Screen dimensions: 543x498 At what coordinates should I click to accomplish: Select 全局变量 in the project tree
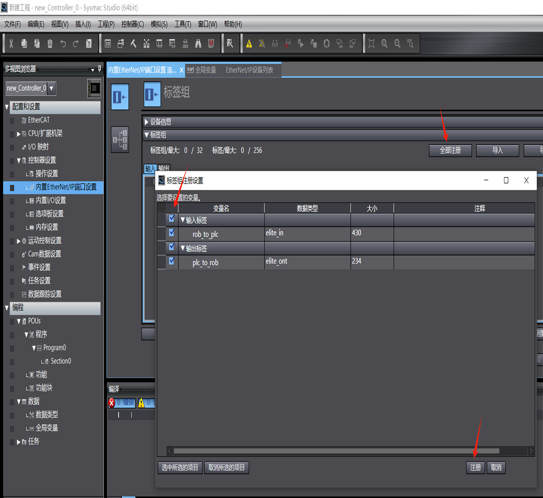(47, 428)
